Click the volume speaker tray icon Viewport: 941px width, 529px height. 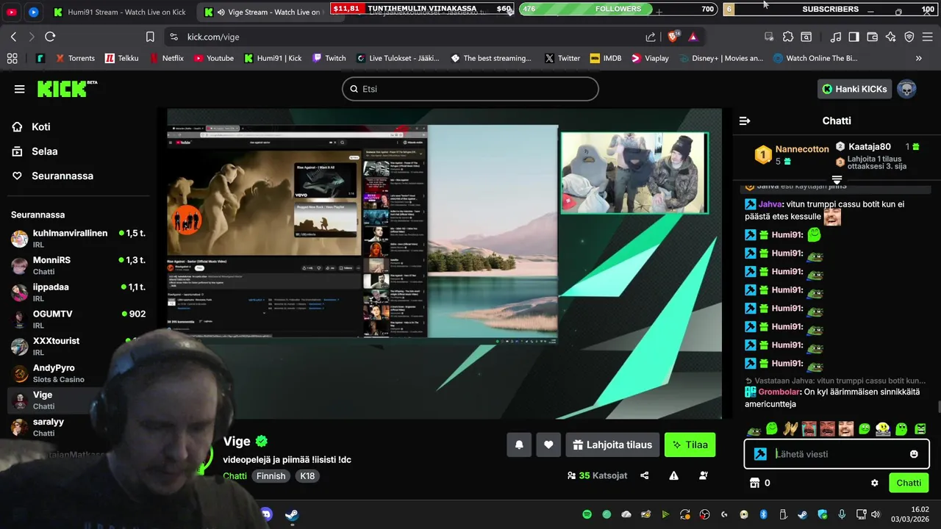(876, 514)
